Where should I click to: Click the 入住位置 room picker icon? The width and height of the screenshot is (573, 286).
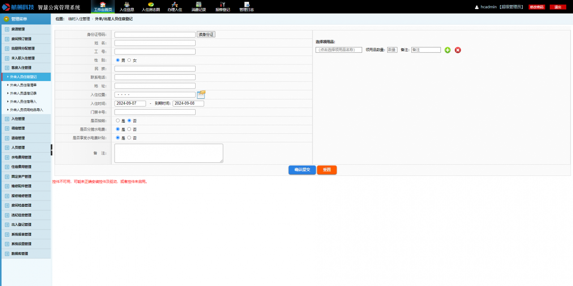click(x=201, y=94)
